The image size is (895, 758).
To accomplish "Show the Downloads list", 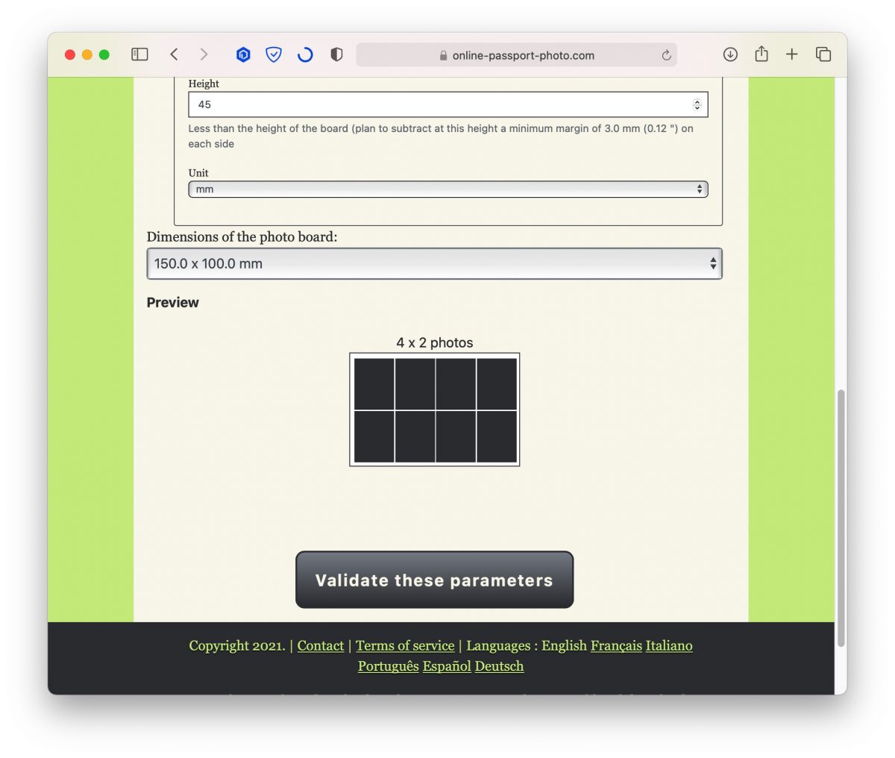I will 730,54.
